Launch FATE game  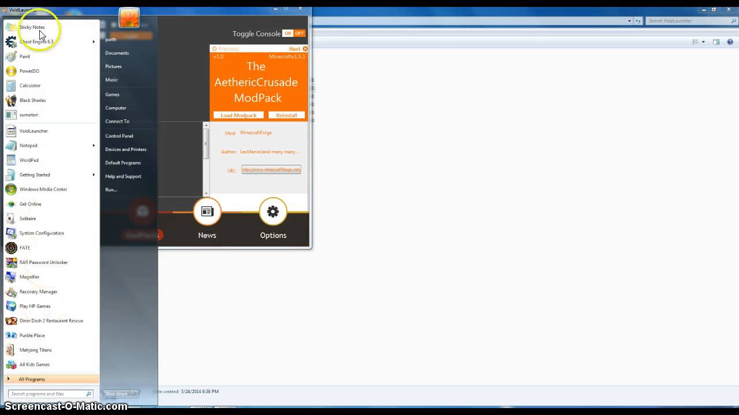pyautogui.click(x=51, y=248)
